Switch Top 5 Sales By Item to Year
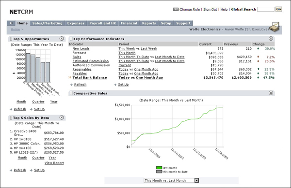291x188 pixels. click(52, 158)
